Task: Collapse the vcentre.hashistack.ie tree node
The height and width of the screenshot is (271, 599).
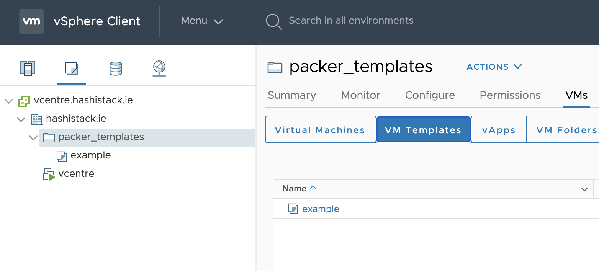Action: 8,101
